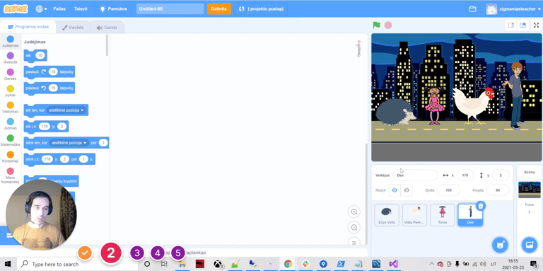Open the notification center icon
This screenshot has width=543, height=271.
pyautogui.click(x=534, y=264)
